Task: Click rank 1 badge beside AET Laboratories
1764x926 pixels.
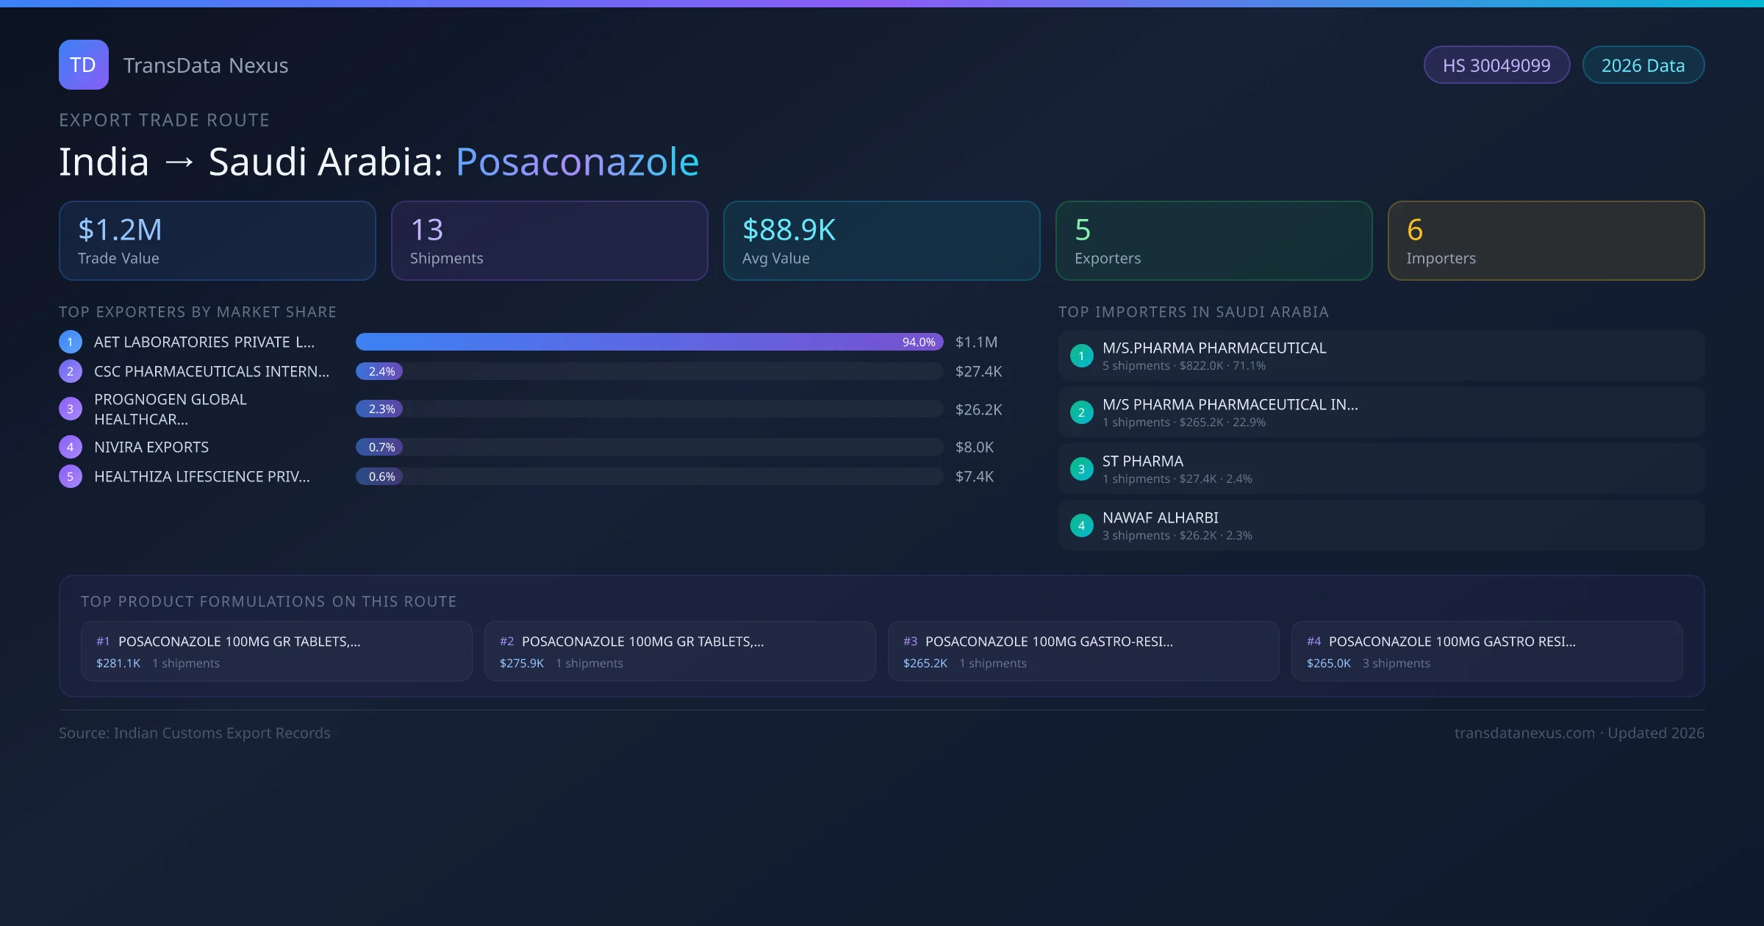Action: [x=71, y=342]
